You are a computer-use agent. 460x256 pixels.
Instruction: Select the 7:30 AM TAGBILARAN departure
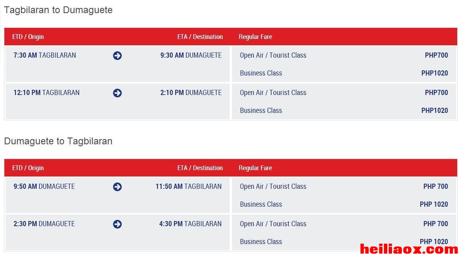point(45,55)
